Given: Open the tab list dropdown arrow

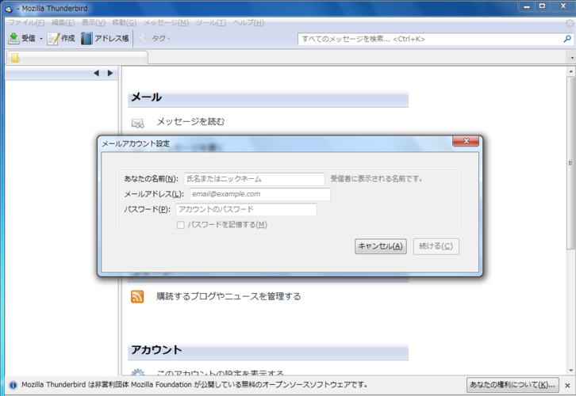Looking at the screenshot, I should point(572,58).
